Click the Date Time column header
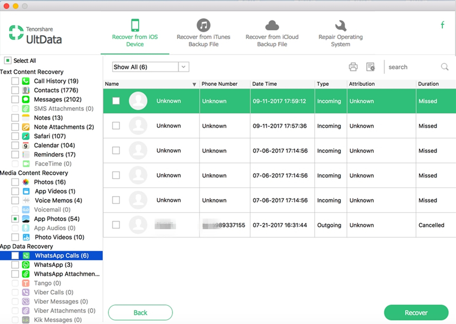 [282, 84]
